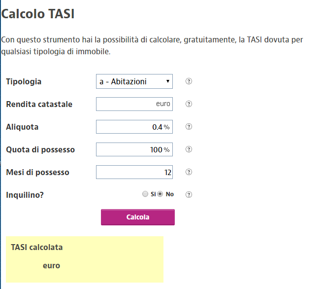Image resolution: width=322 pixels, height=289 pixels.
Task: Select No for Inquilino
Action: coord(160,194)
